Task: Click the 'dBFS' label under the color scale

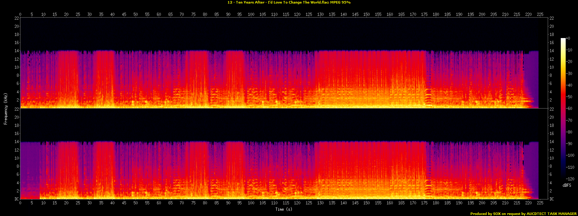Action: coord(567,185)
